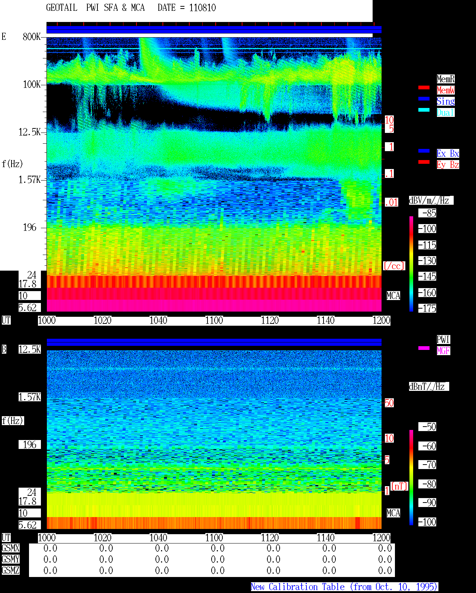
Task: Click the B-field panel 12.5K axis label
Action: (30, 349)
